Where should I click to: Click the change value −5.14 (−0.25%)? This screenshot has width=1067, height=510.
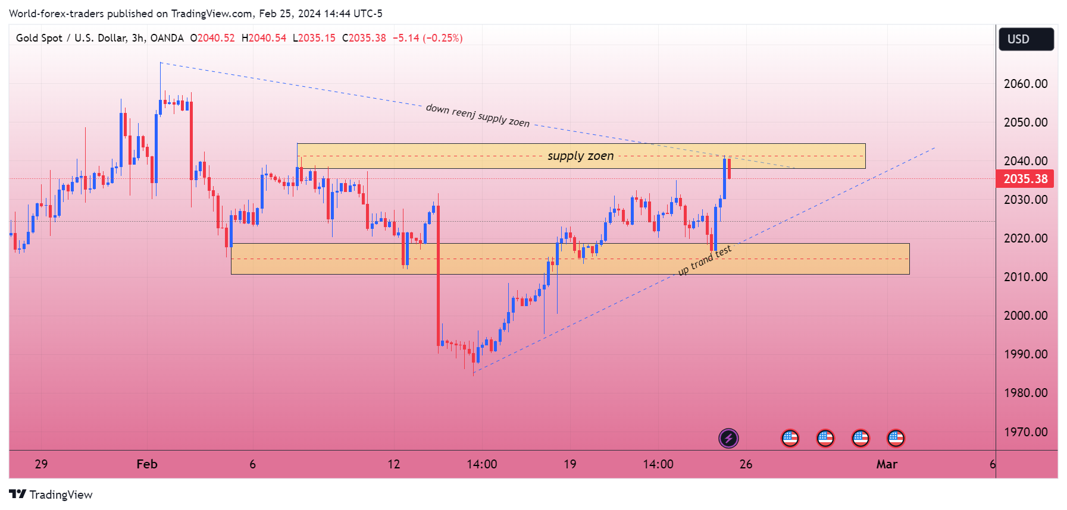click(427, 38)
